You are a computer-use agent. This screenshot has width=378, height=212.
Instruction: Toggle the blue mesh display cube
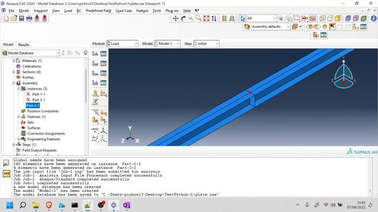(348, 18)
